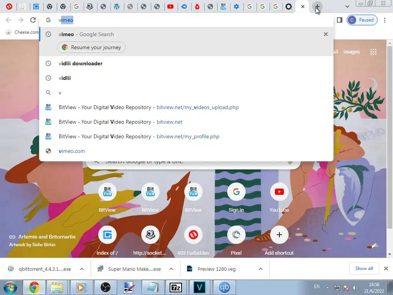The width and height of the screenshot is (393, 295).
Task: Go forward to the next page
Action: (x=21, y=20)
